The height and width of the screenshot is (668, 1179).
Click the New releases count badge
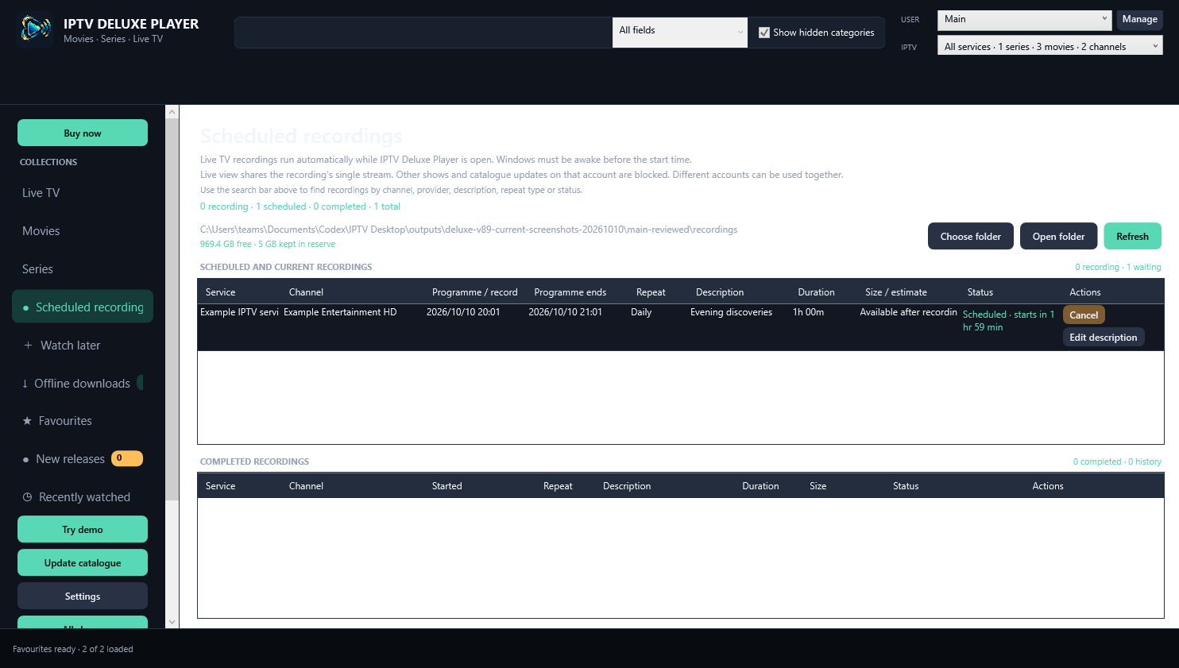[127, 458]
